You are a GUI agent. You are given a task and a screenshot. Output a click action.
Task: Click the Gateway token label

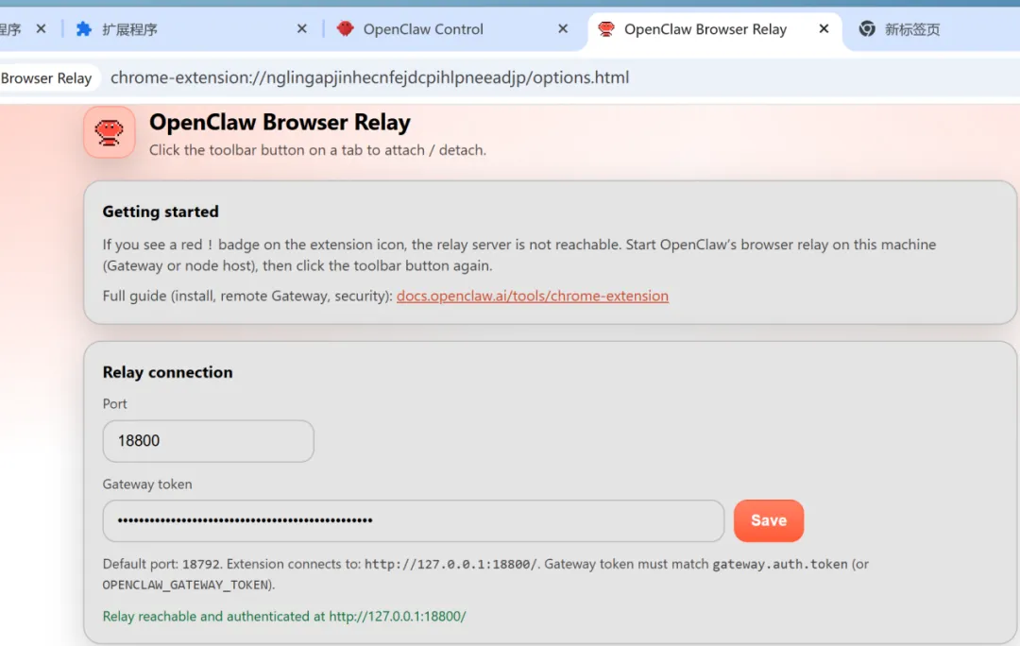pyautogui.click(x=147, y=484)
